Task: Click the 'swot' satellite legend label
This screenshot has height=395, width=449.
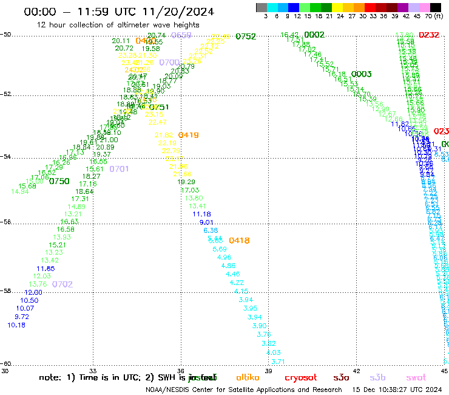Action: 416,377
